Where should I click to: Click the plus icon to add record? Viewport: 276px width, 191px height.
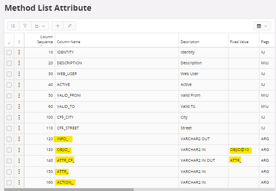[x=58, y=26]
